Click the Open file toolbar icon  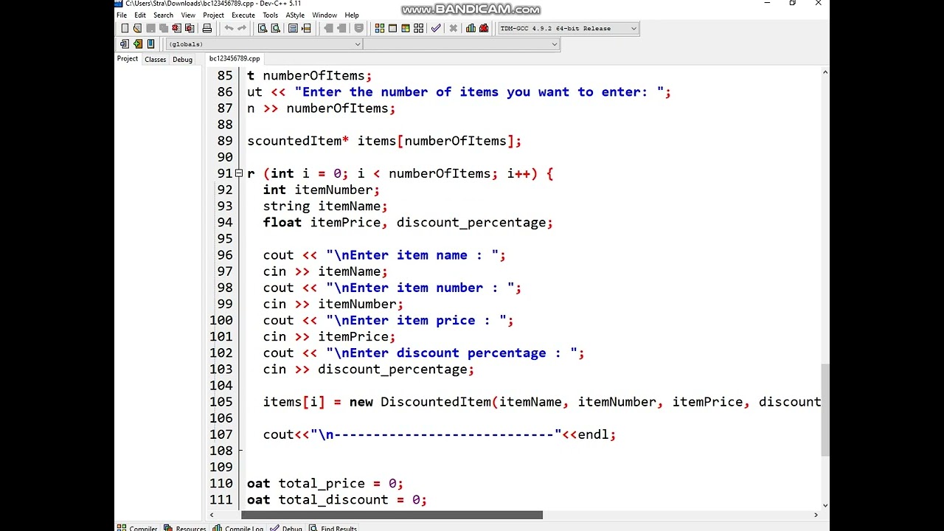click(137, 28)
